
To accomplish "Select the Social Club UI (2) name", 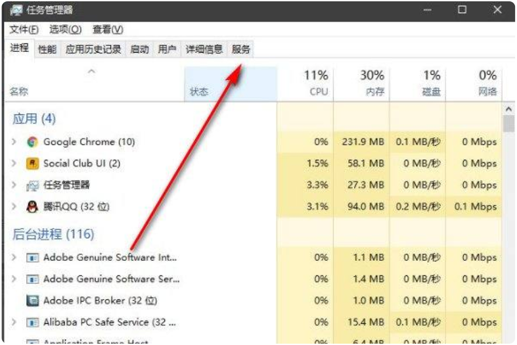I will [81, 163].
